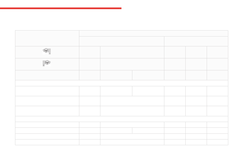Click the lower steering wheel icon with thermometer at left
The height and width of the screenshot is (165, 247).
click(x=47, y=63)
